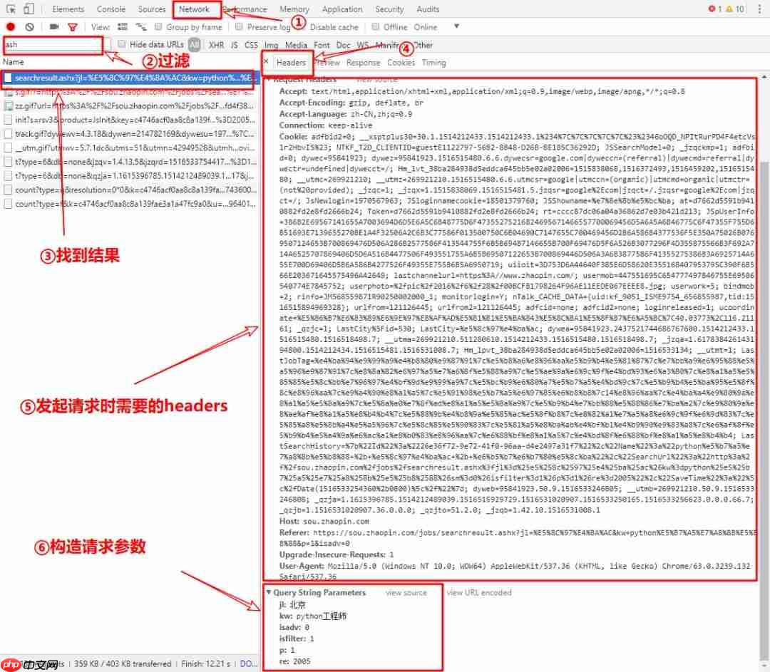Collapse the Query String Parameters section
Screen dimensions: 770x672
click(269, 592)
